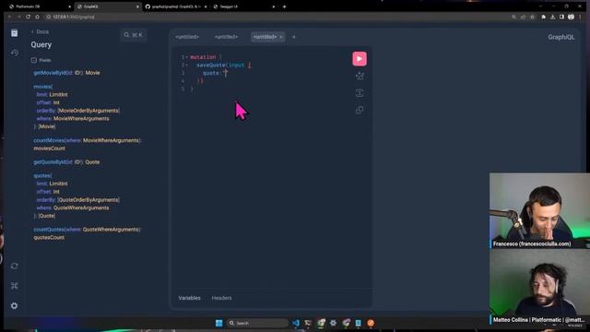Open the movies field documentation
The height and width of the screenshot is (332, 590).
42,87
